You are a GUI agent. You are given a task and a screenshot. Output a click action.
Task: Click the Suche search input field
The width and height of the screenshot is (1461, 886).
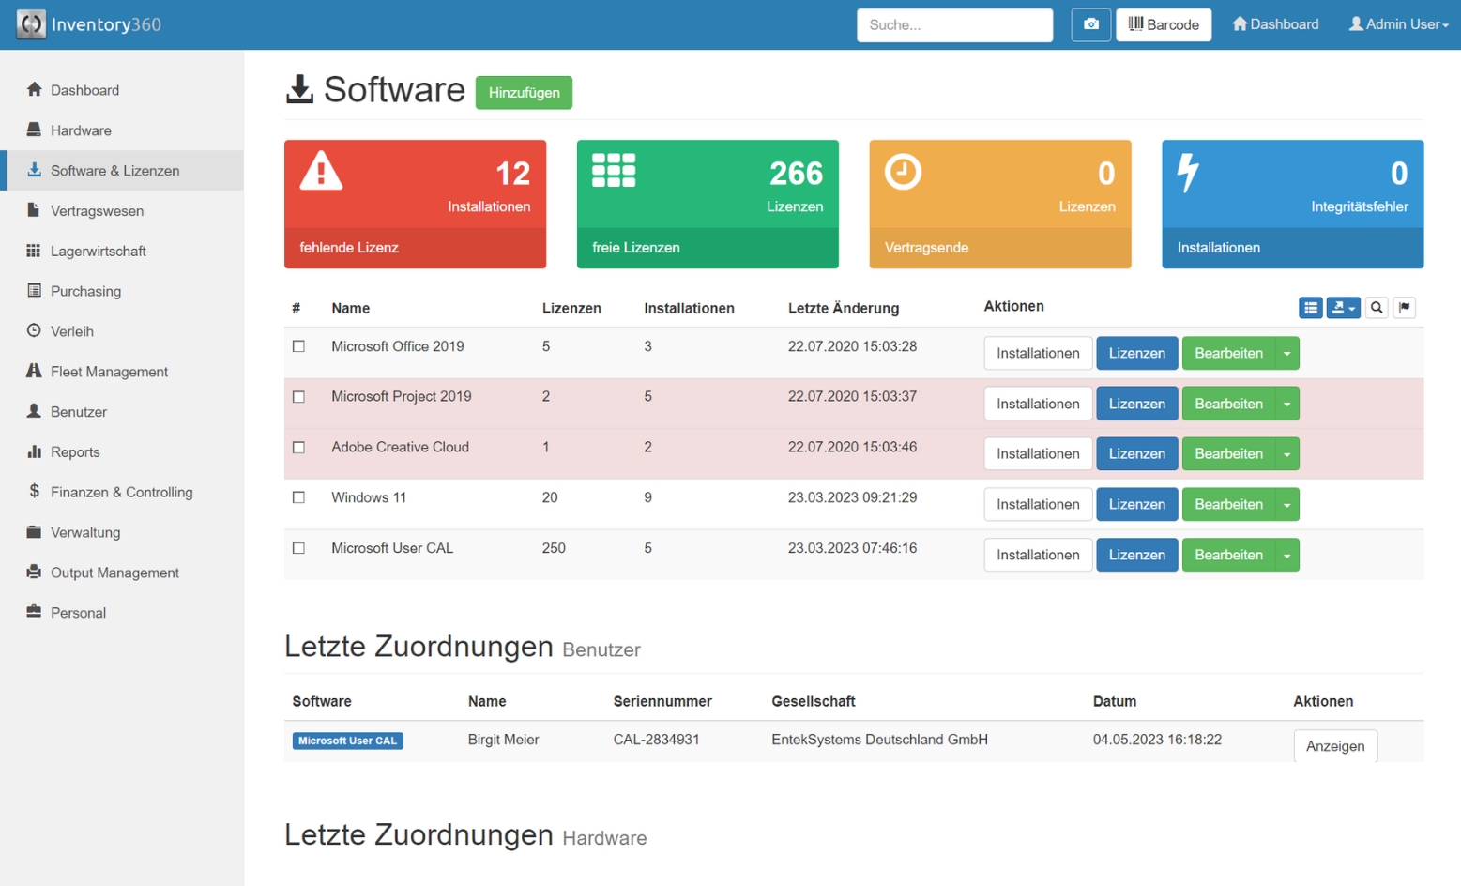(x=954, y=25)
